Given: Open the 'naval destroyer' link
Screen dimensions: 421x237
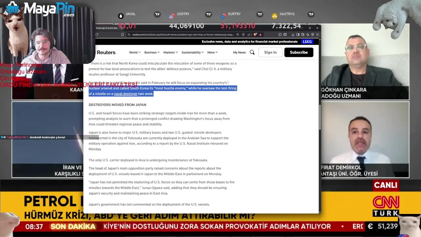Looking at the screenshot, I should (126, 94).
